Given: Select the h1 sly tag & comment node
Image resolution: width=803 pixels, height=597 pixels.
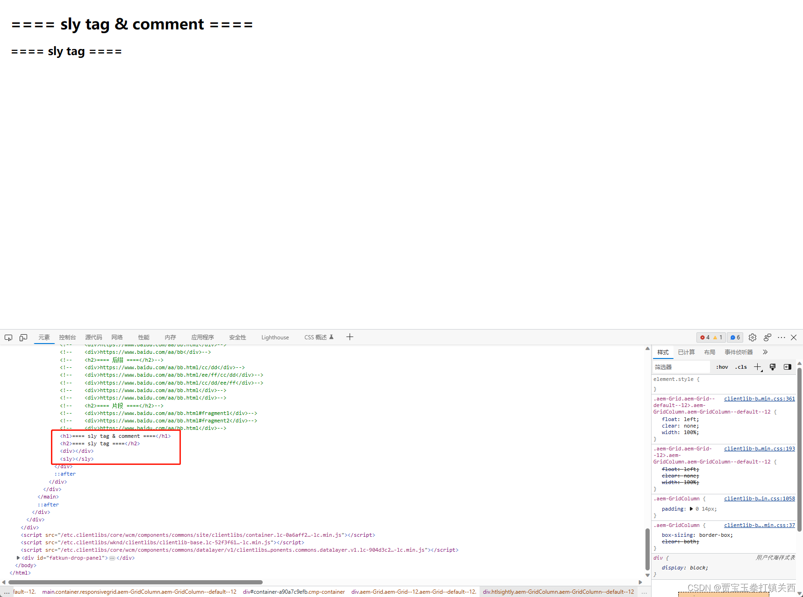Looking at the screenshot, I should pyautogui.click(x=115, y=436).
